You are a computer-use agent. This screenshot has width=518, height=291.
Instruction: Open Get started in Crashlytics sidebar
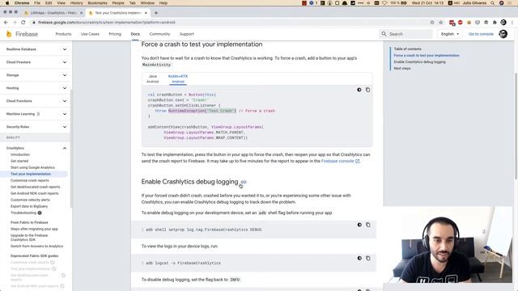[x=19, y=161]
